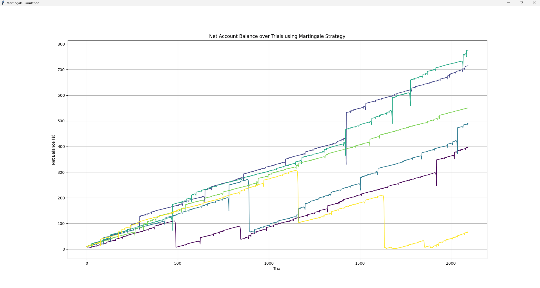Image resolution: width=540 pixels, height=288 pixels.
Task: Click the x-axis tick label 500
Action: (x=178, y=263)
